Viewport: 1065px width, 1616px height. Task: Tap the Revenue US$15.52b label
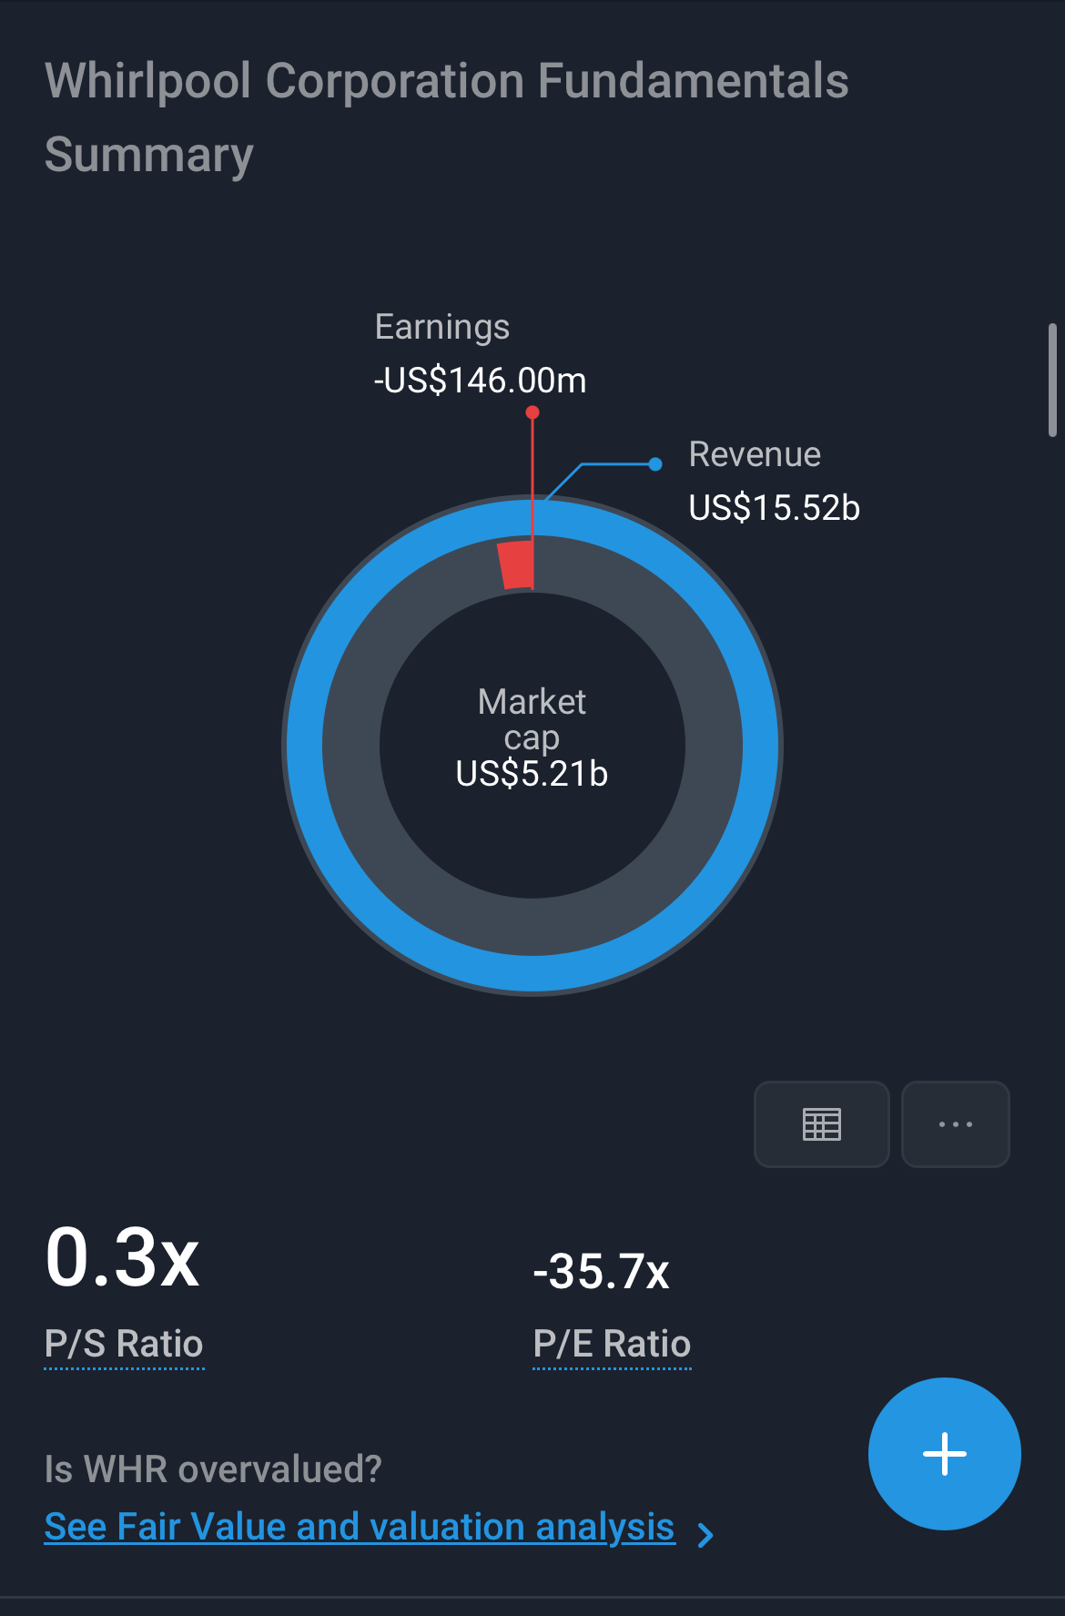point(774,481)
